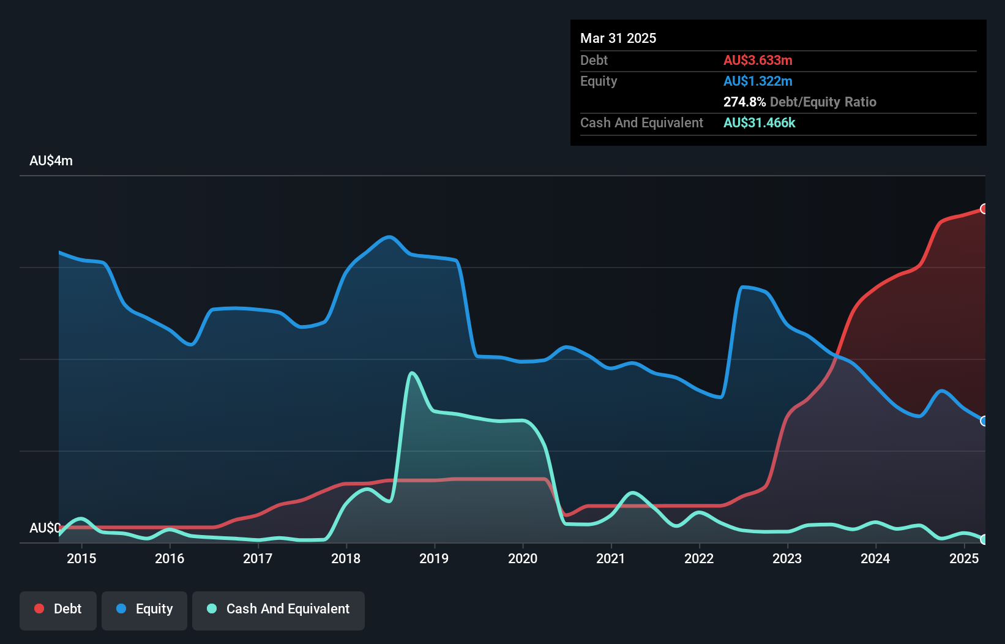Toggle the Debt series legend button
1005x644 pixels.
point(58,610)
